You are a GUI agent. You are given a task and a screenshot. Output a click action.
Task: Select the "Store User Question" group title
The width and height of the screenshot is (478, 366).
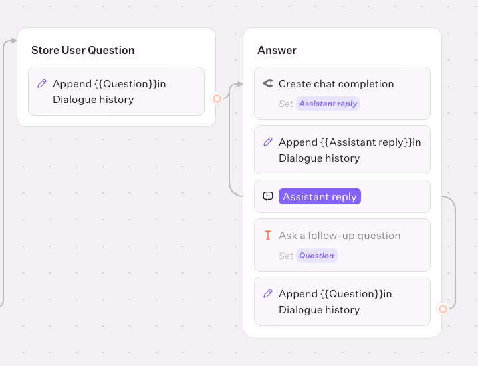pyautogui.click(x=82, y=50)
